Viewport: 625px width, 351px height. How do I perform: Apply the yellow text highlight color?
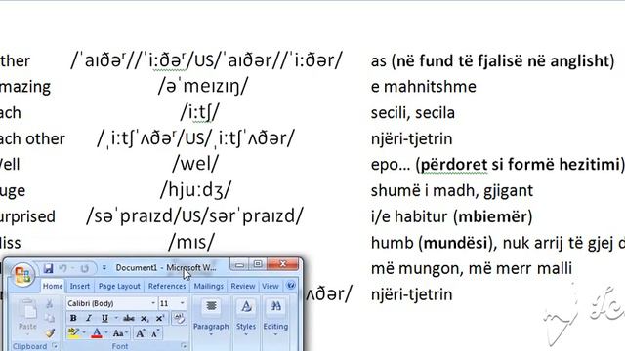[x=73, y=332]
